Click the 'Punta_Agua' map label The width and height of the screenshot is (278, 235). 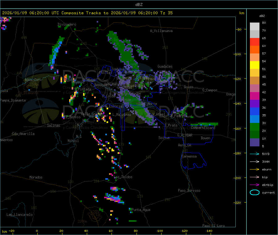point(141,210)
